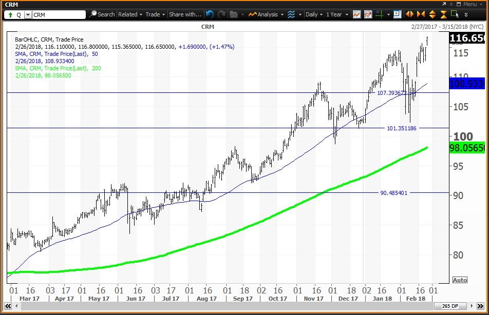Click the 107.393672 horizontal line label

(x=392, y=93)
